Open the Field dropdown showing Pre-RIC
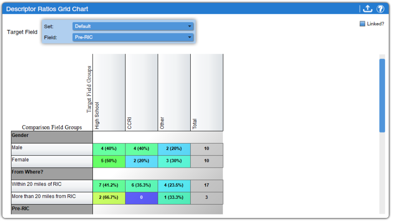Image resolution: width=393 pixels, height=221 pixels. click(132, 37)
